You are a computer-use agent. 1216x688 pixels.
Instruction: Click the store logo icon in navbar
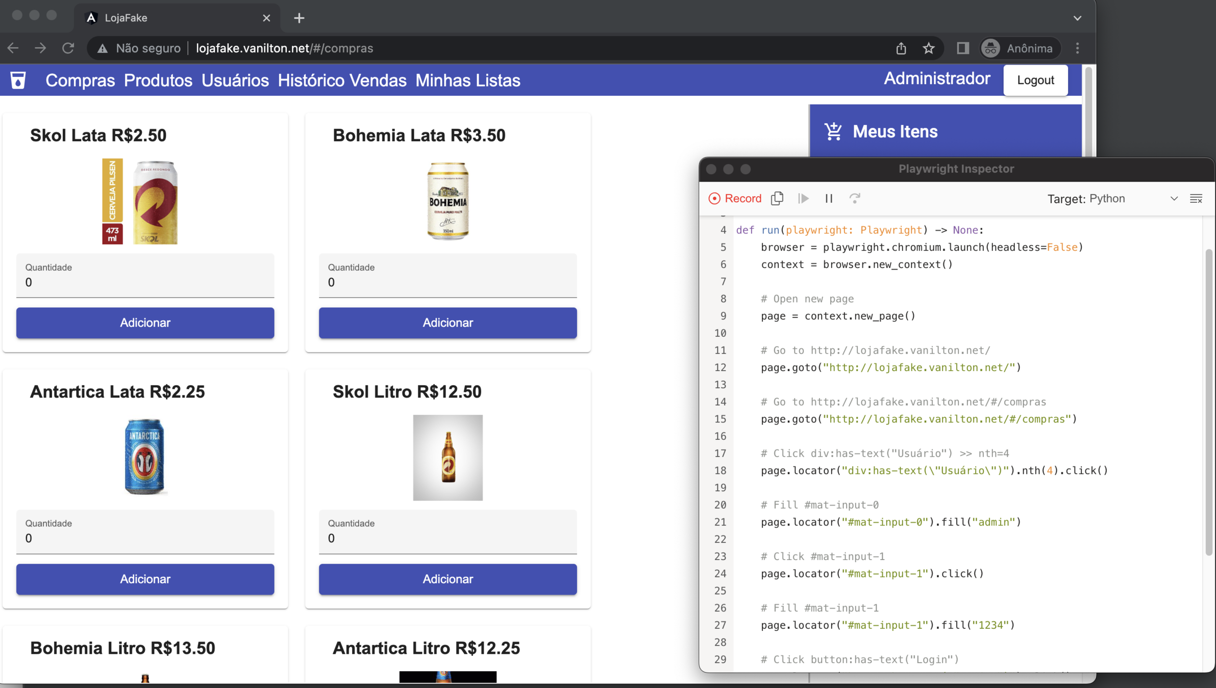tap(18, 80)
